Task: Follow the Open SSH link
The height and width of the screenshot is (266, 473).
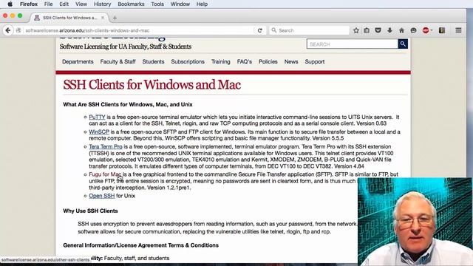Action: pyautogui.click(x=102, y=196)
